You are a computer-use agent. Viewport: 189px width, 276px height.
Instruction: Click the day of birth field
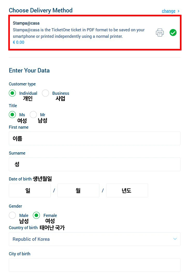pos(30,191)
